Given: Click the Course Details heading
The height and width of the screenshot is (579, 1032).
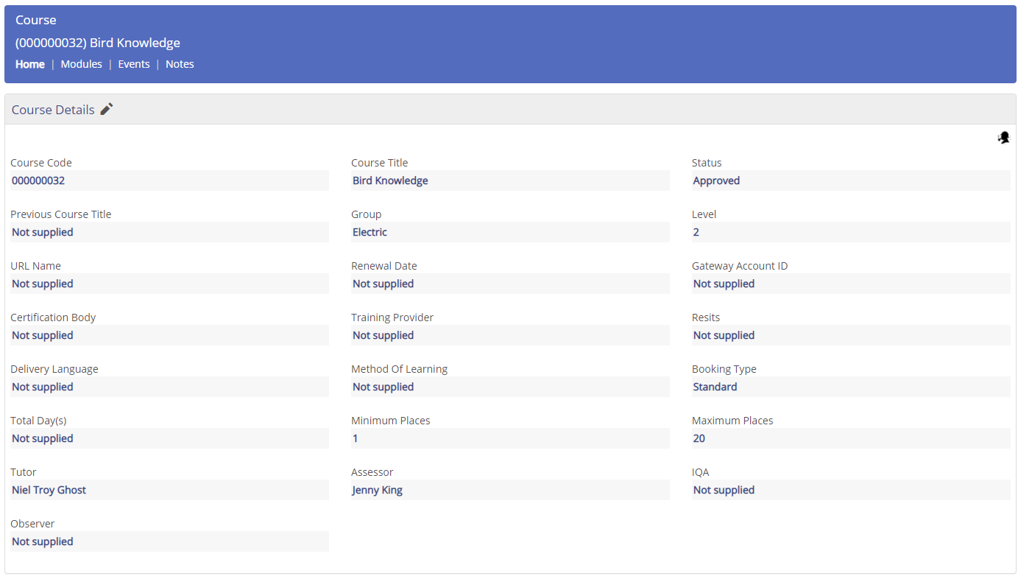Looking at the screenshot, I should [52, 109].
